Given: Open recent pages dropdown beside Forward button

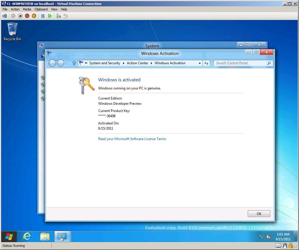Looking at the screenshot, I should pos(67,63).
